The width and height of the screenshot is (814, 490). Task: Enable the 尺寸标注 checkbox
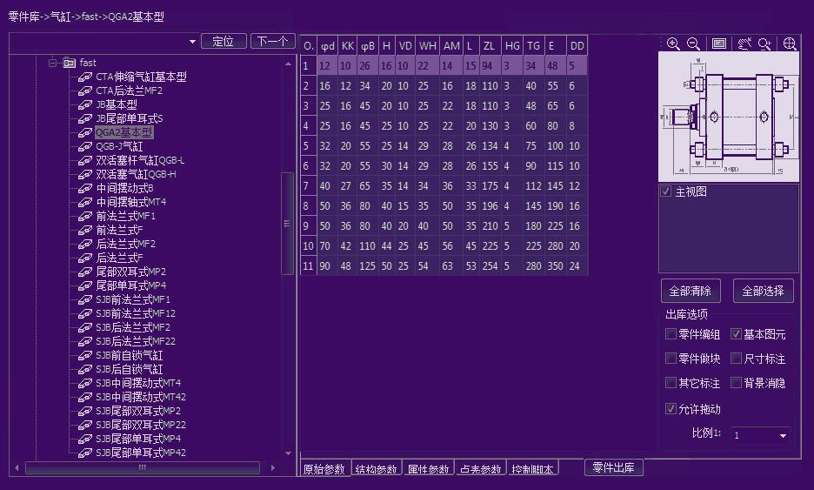[736, 359]
